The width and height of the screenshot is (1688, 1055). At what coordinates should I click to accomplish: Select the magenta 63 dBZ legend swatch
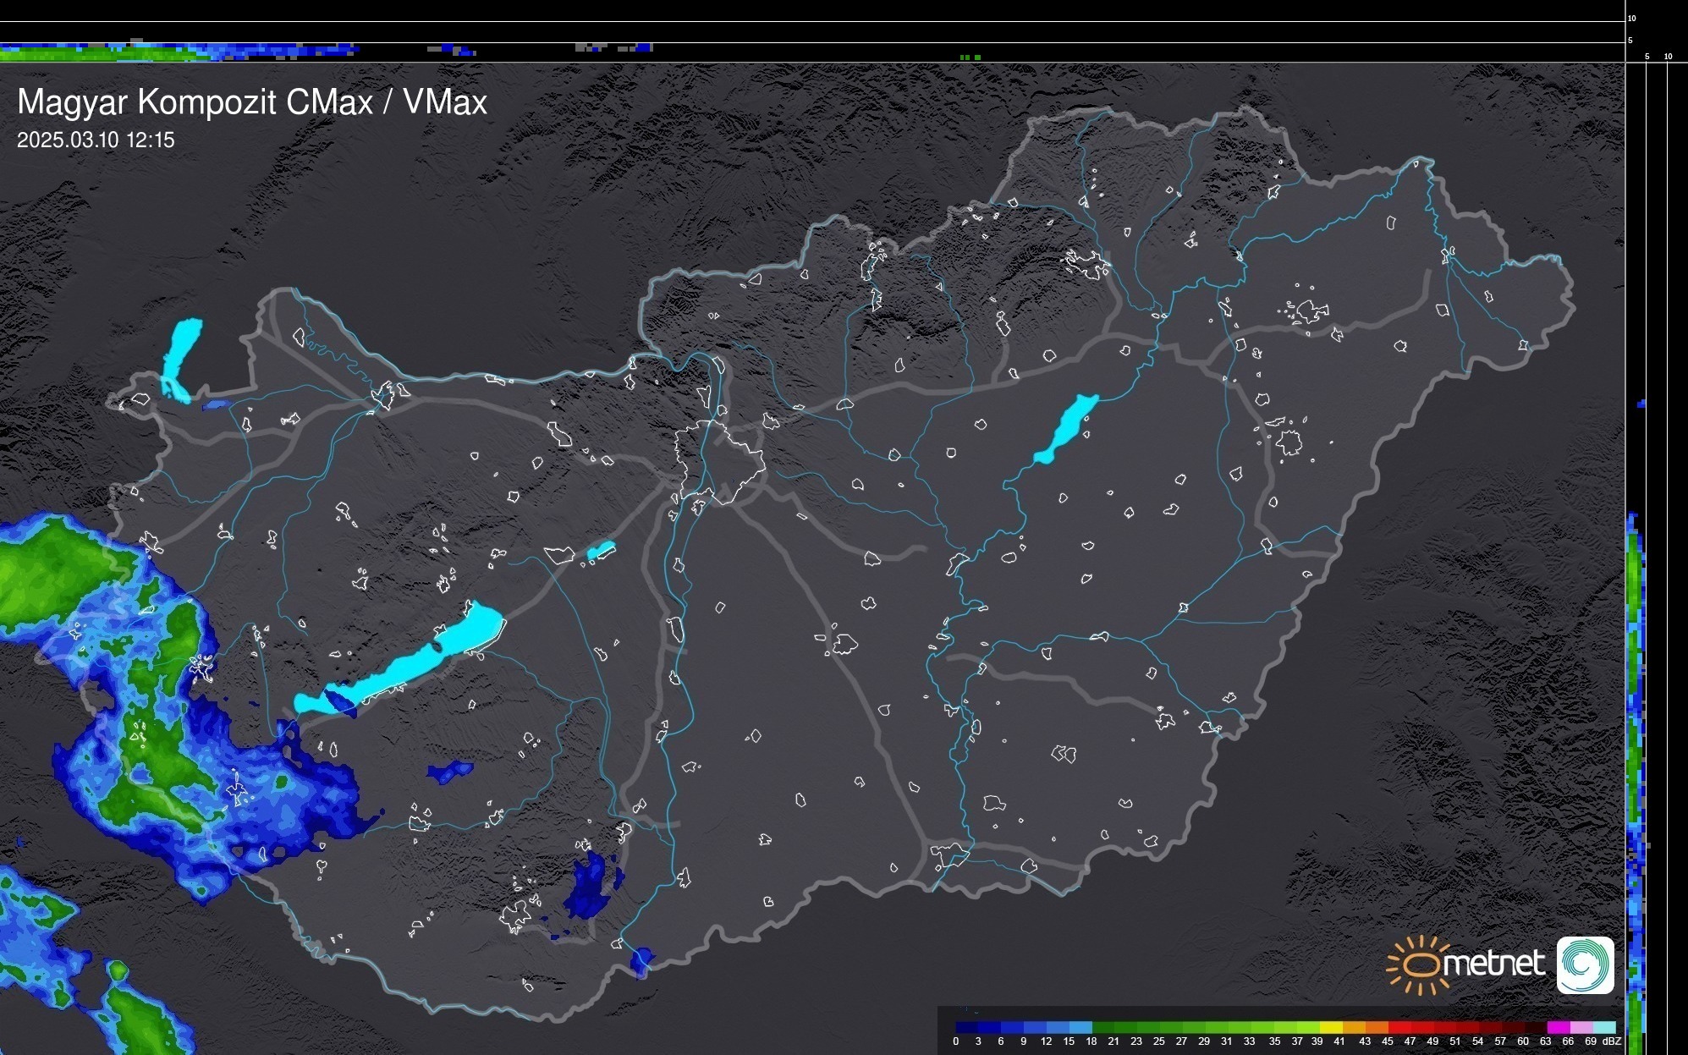point(1557,1027)
